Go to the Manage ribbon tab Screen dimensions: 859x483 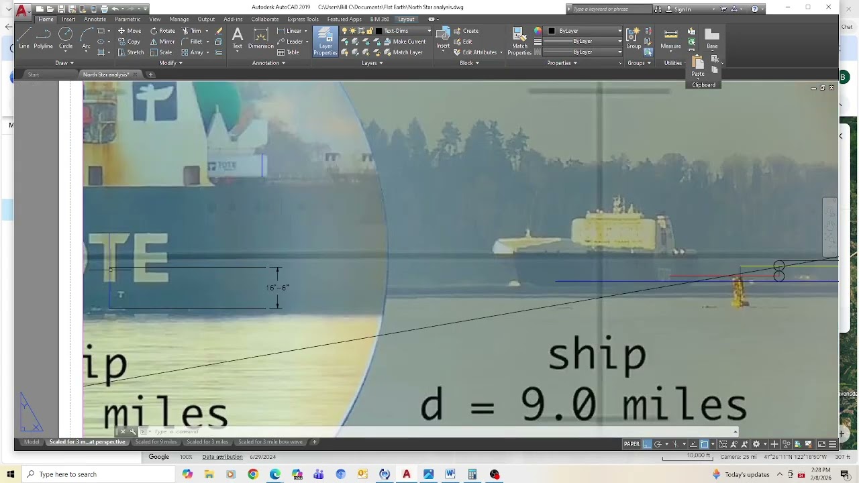click(x=179, y=19)
